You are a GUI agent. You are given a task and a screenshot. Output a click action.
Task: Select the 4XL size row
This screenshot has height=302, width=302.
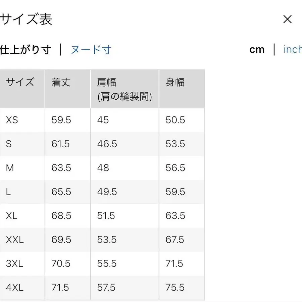(x=13, y=288)
